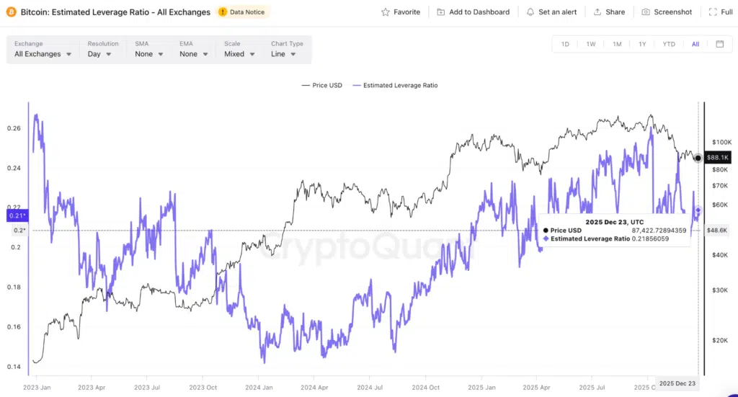Open the Data Notice badge
This screenshot has width=738, height=397.
tap(242, 12)
